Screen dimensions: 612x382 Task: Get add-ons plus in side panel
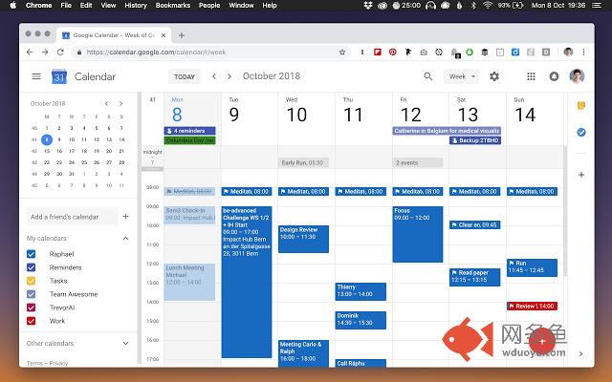[x=581, y=175]
